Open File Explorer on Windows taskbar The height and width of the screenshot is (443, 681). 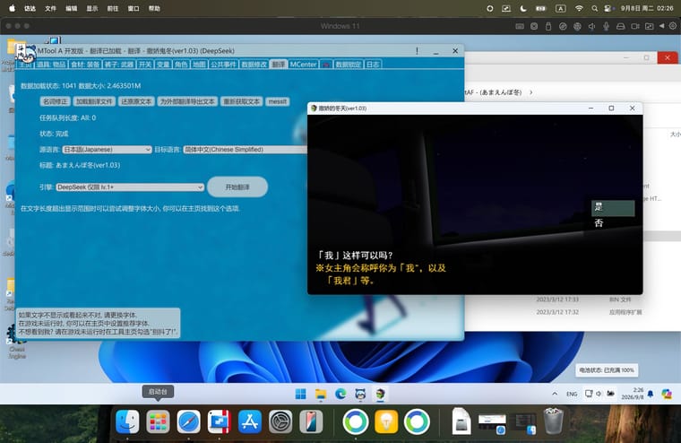coord(321,394)
